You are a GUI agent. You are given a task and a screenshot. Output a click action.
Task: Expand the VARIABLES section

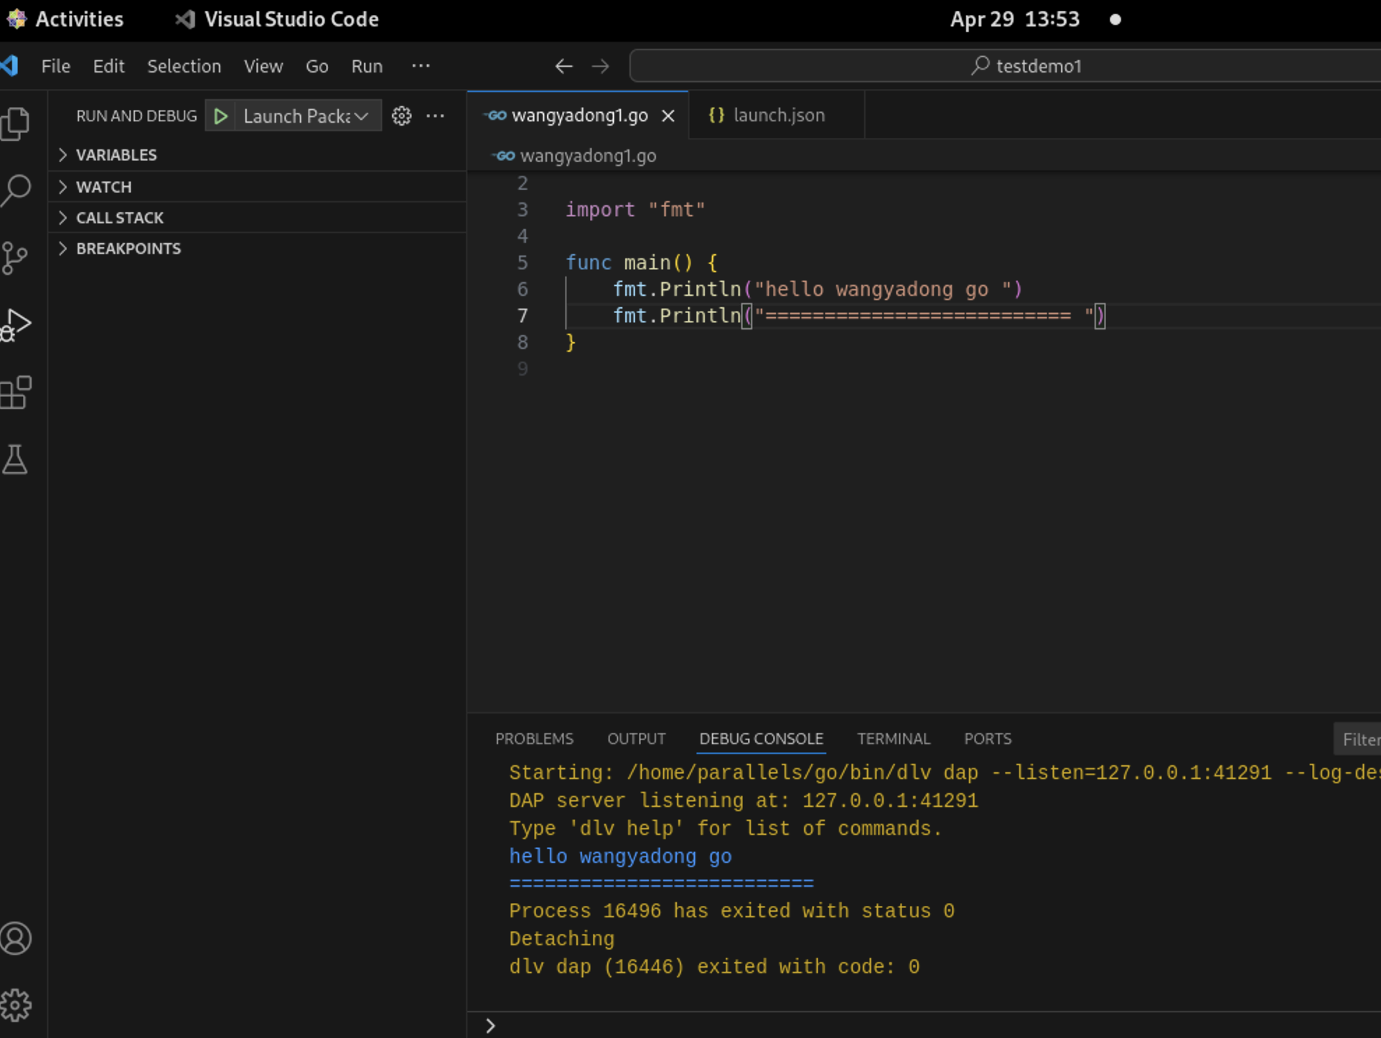116,154
